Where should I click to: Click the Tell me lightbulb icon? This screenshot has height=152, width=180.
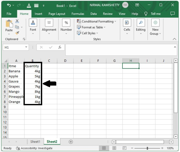(146, 14)
